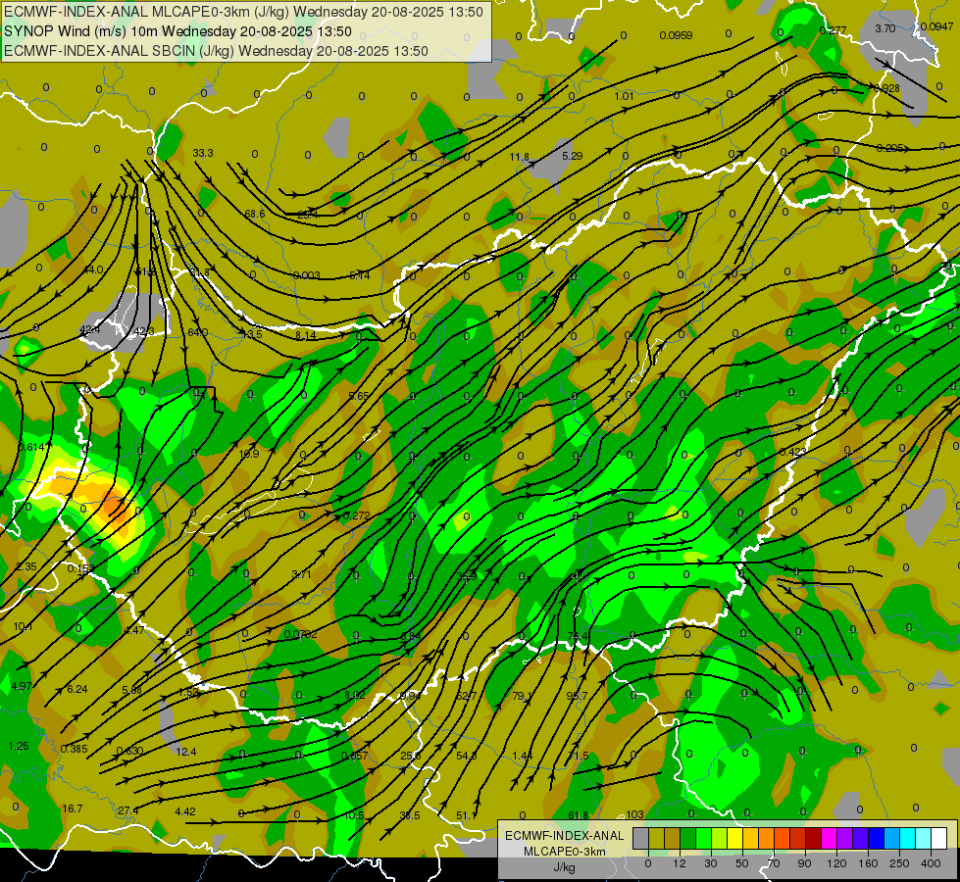
Task: Click the map value 1.01
Action: (x=624, y=96)
